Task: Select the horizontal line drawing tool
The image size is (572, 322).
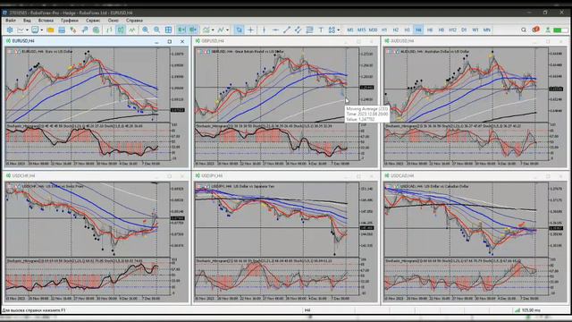Action: pyautogui.click(x=275, y=30)
